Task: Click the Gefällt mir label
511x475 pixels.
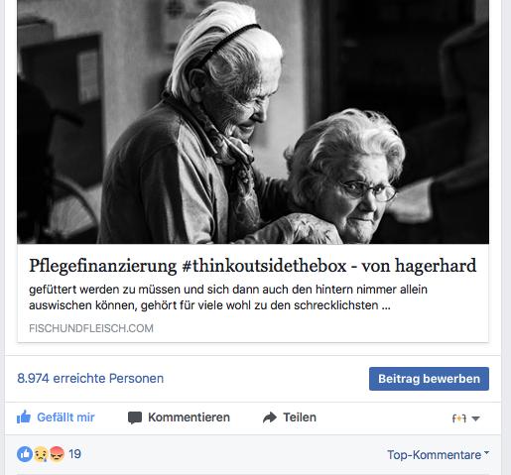Action: [x=65, y=417]
